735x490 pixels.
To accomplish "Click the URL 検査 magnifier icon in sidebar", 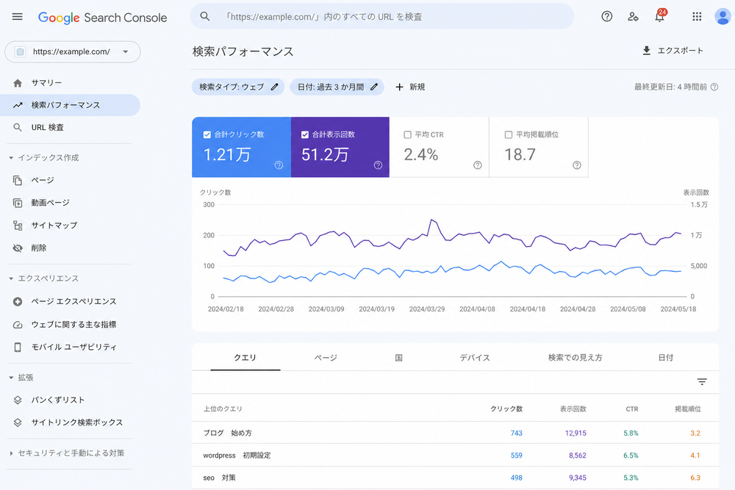I will (18, 127).
